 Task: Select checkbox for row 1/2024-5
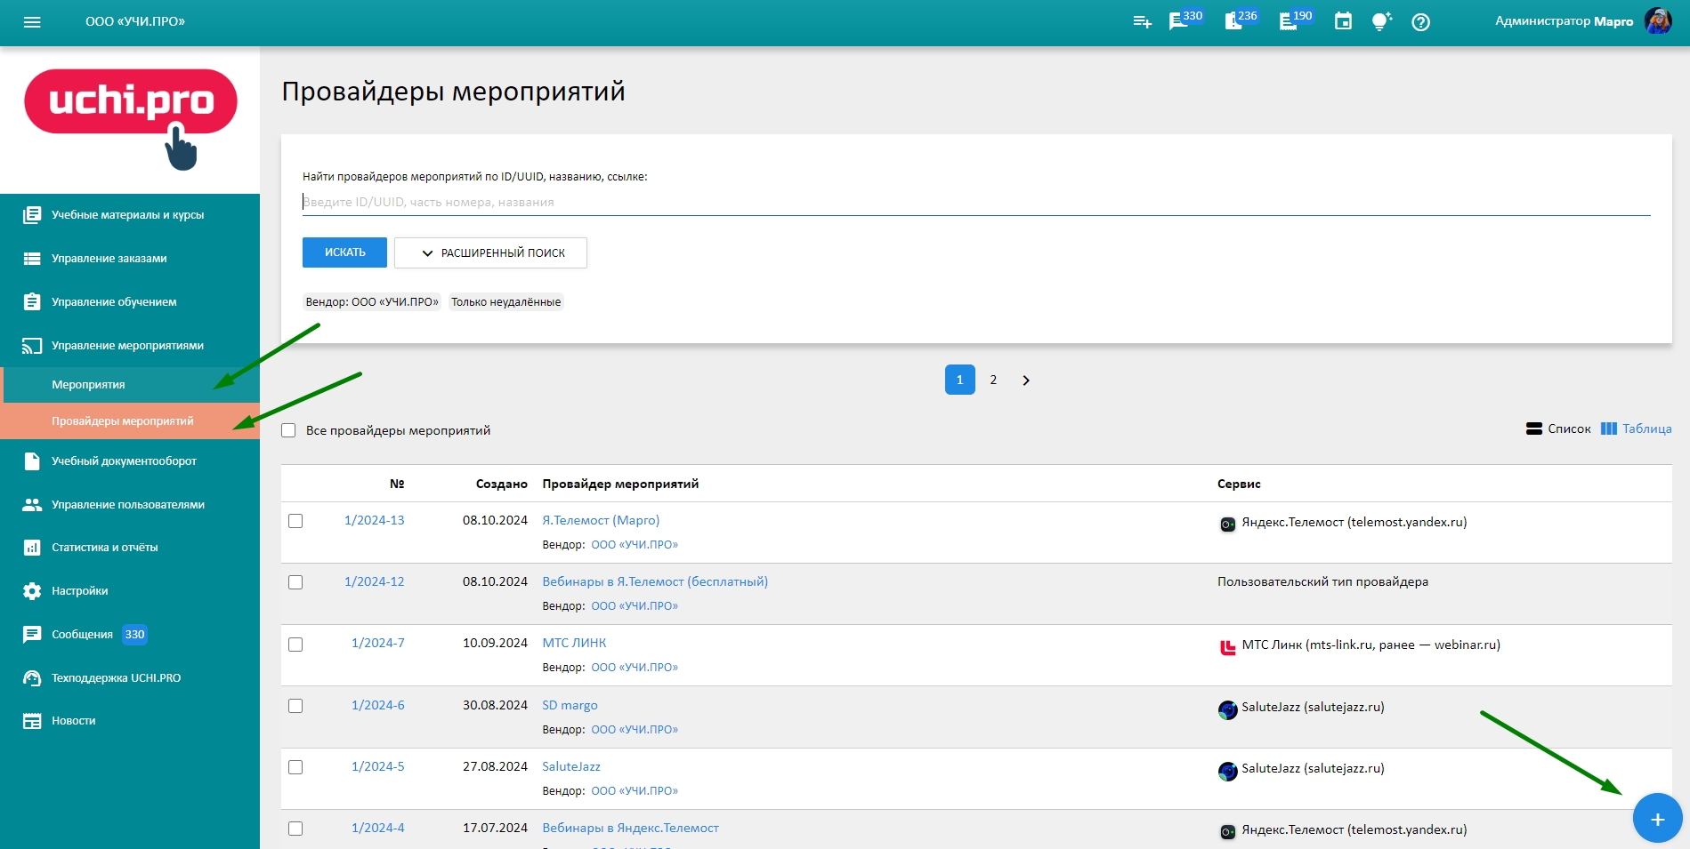295,767
